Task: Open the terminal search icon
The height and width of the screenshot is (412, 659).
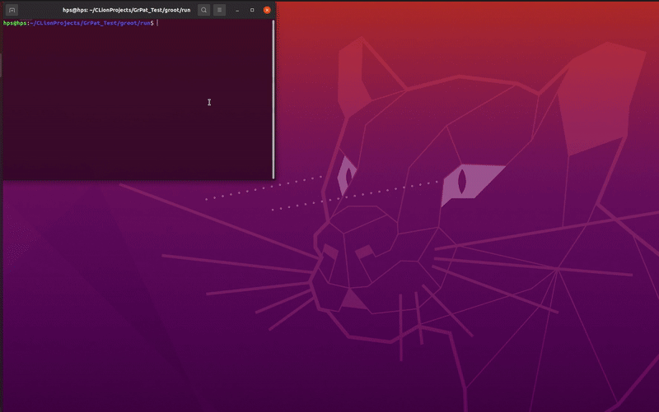Action: (203, 10)
